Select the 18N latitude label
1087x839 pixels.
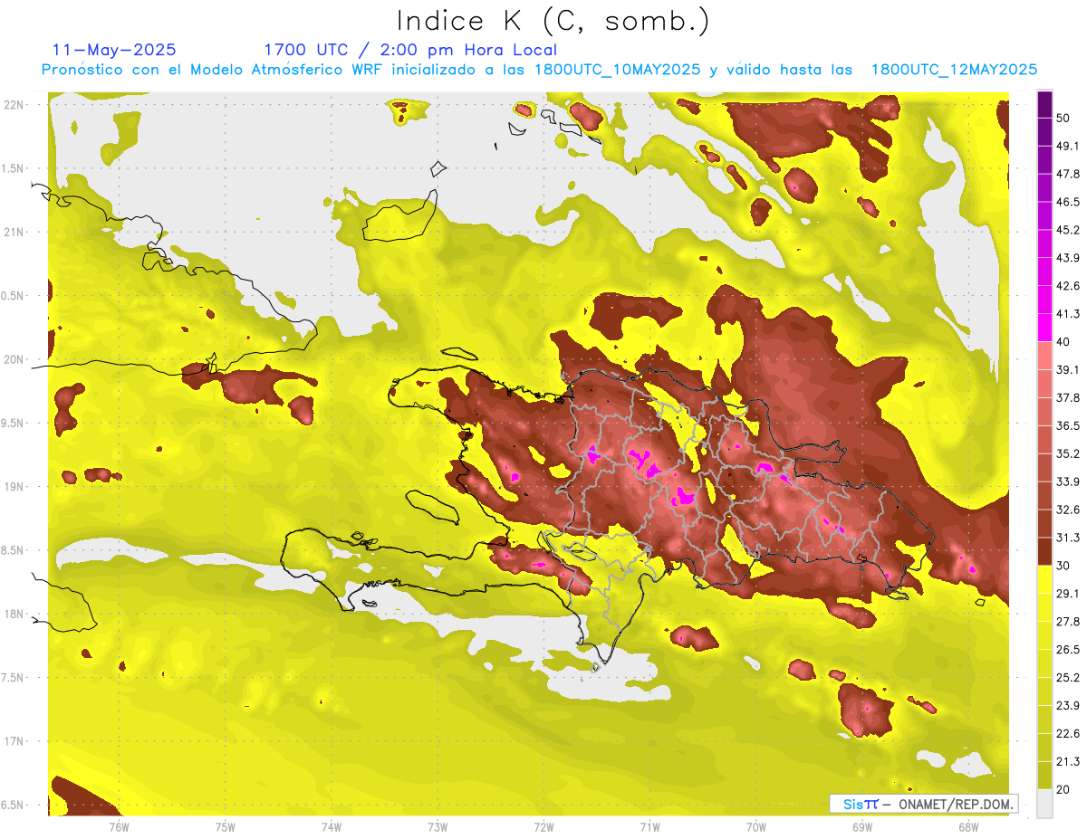(x=15, y=614)
